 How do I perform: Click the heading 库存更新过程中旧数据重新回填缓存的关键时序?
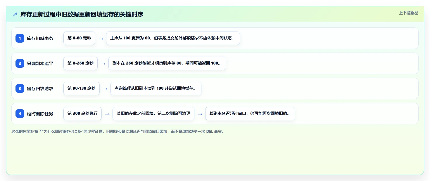(82, 14)
